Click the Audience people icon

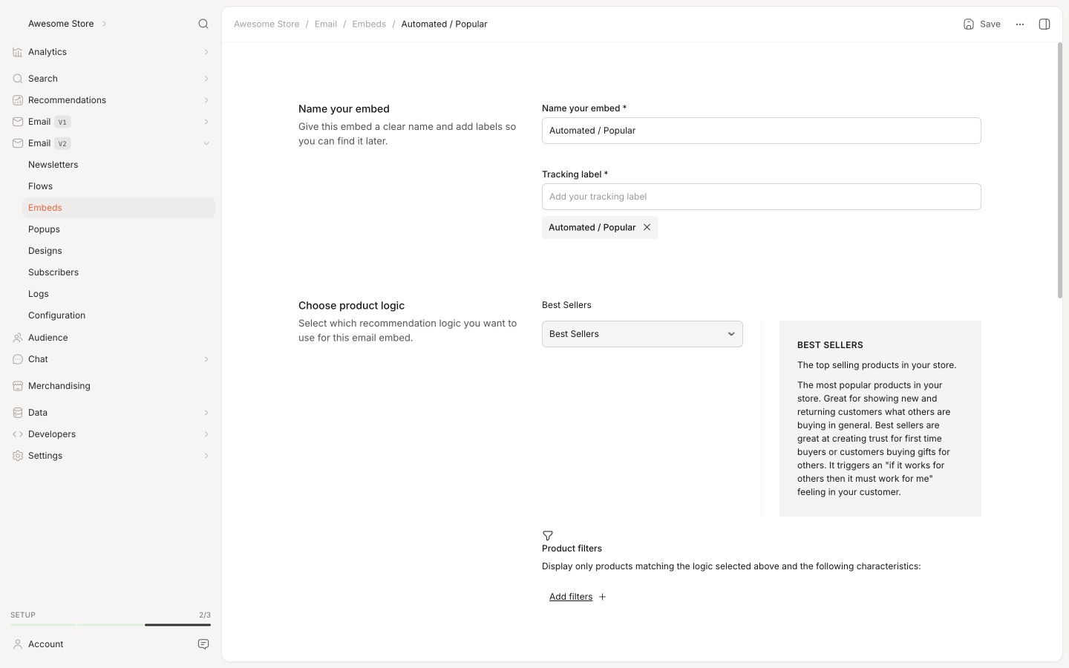coord(18,338)
